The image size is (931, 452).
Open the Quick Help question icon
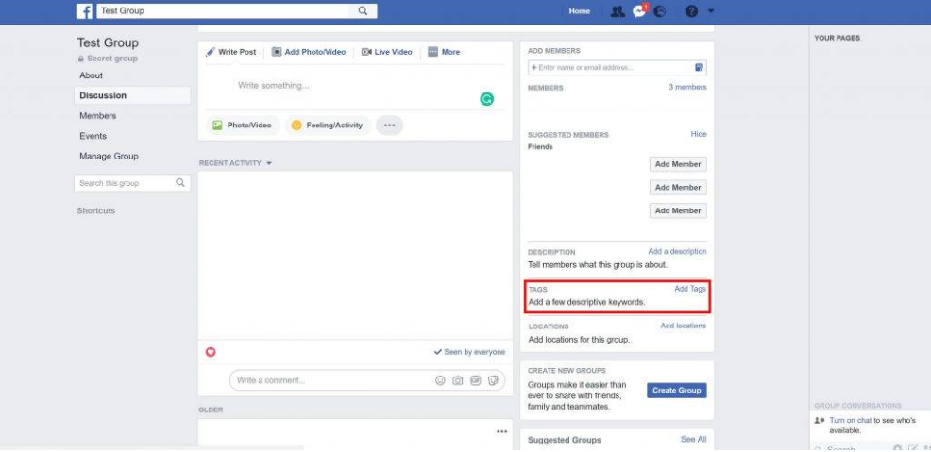pos(691,11)
